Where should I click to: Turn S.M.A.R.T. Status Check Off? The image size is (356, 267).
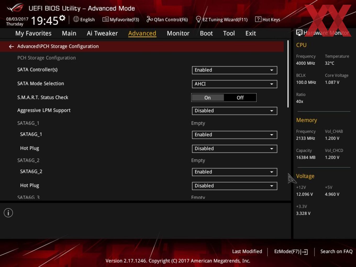click(240, 98)
